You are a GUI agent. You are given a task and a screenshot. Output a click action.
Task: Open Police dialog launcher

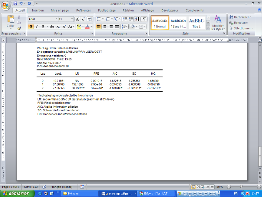91,33
